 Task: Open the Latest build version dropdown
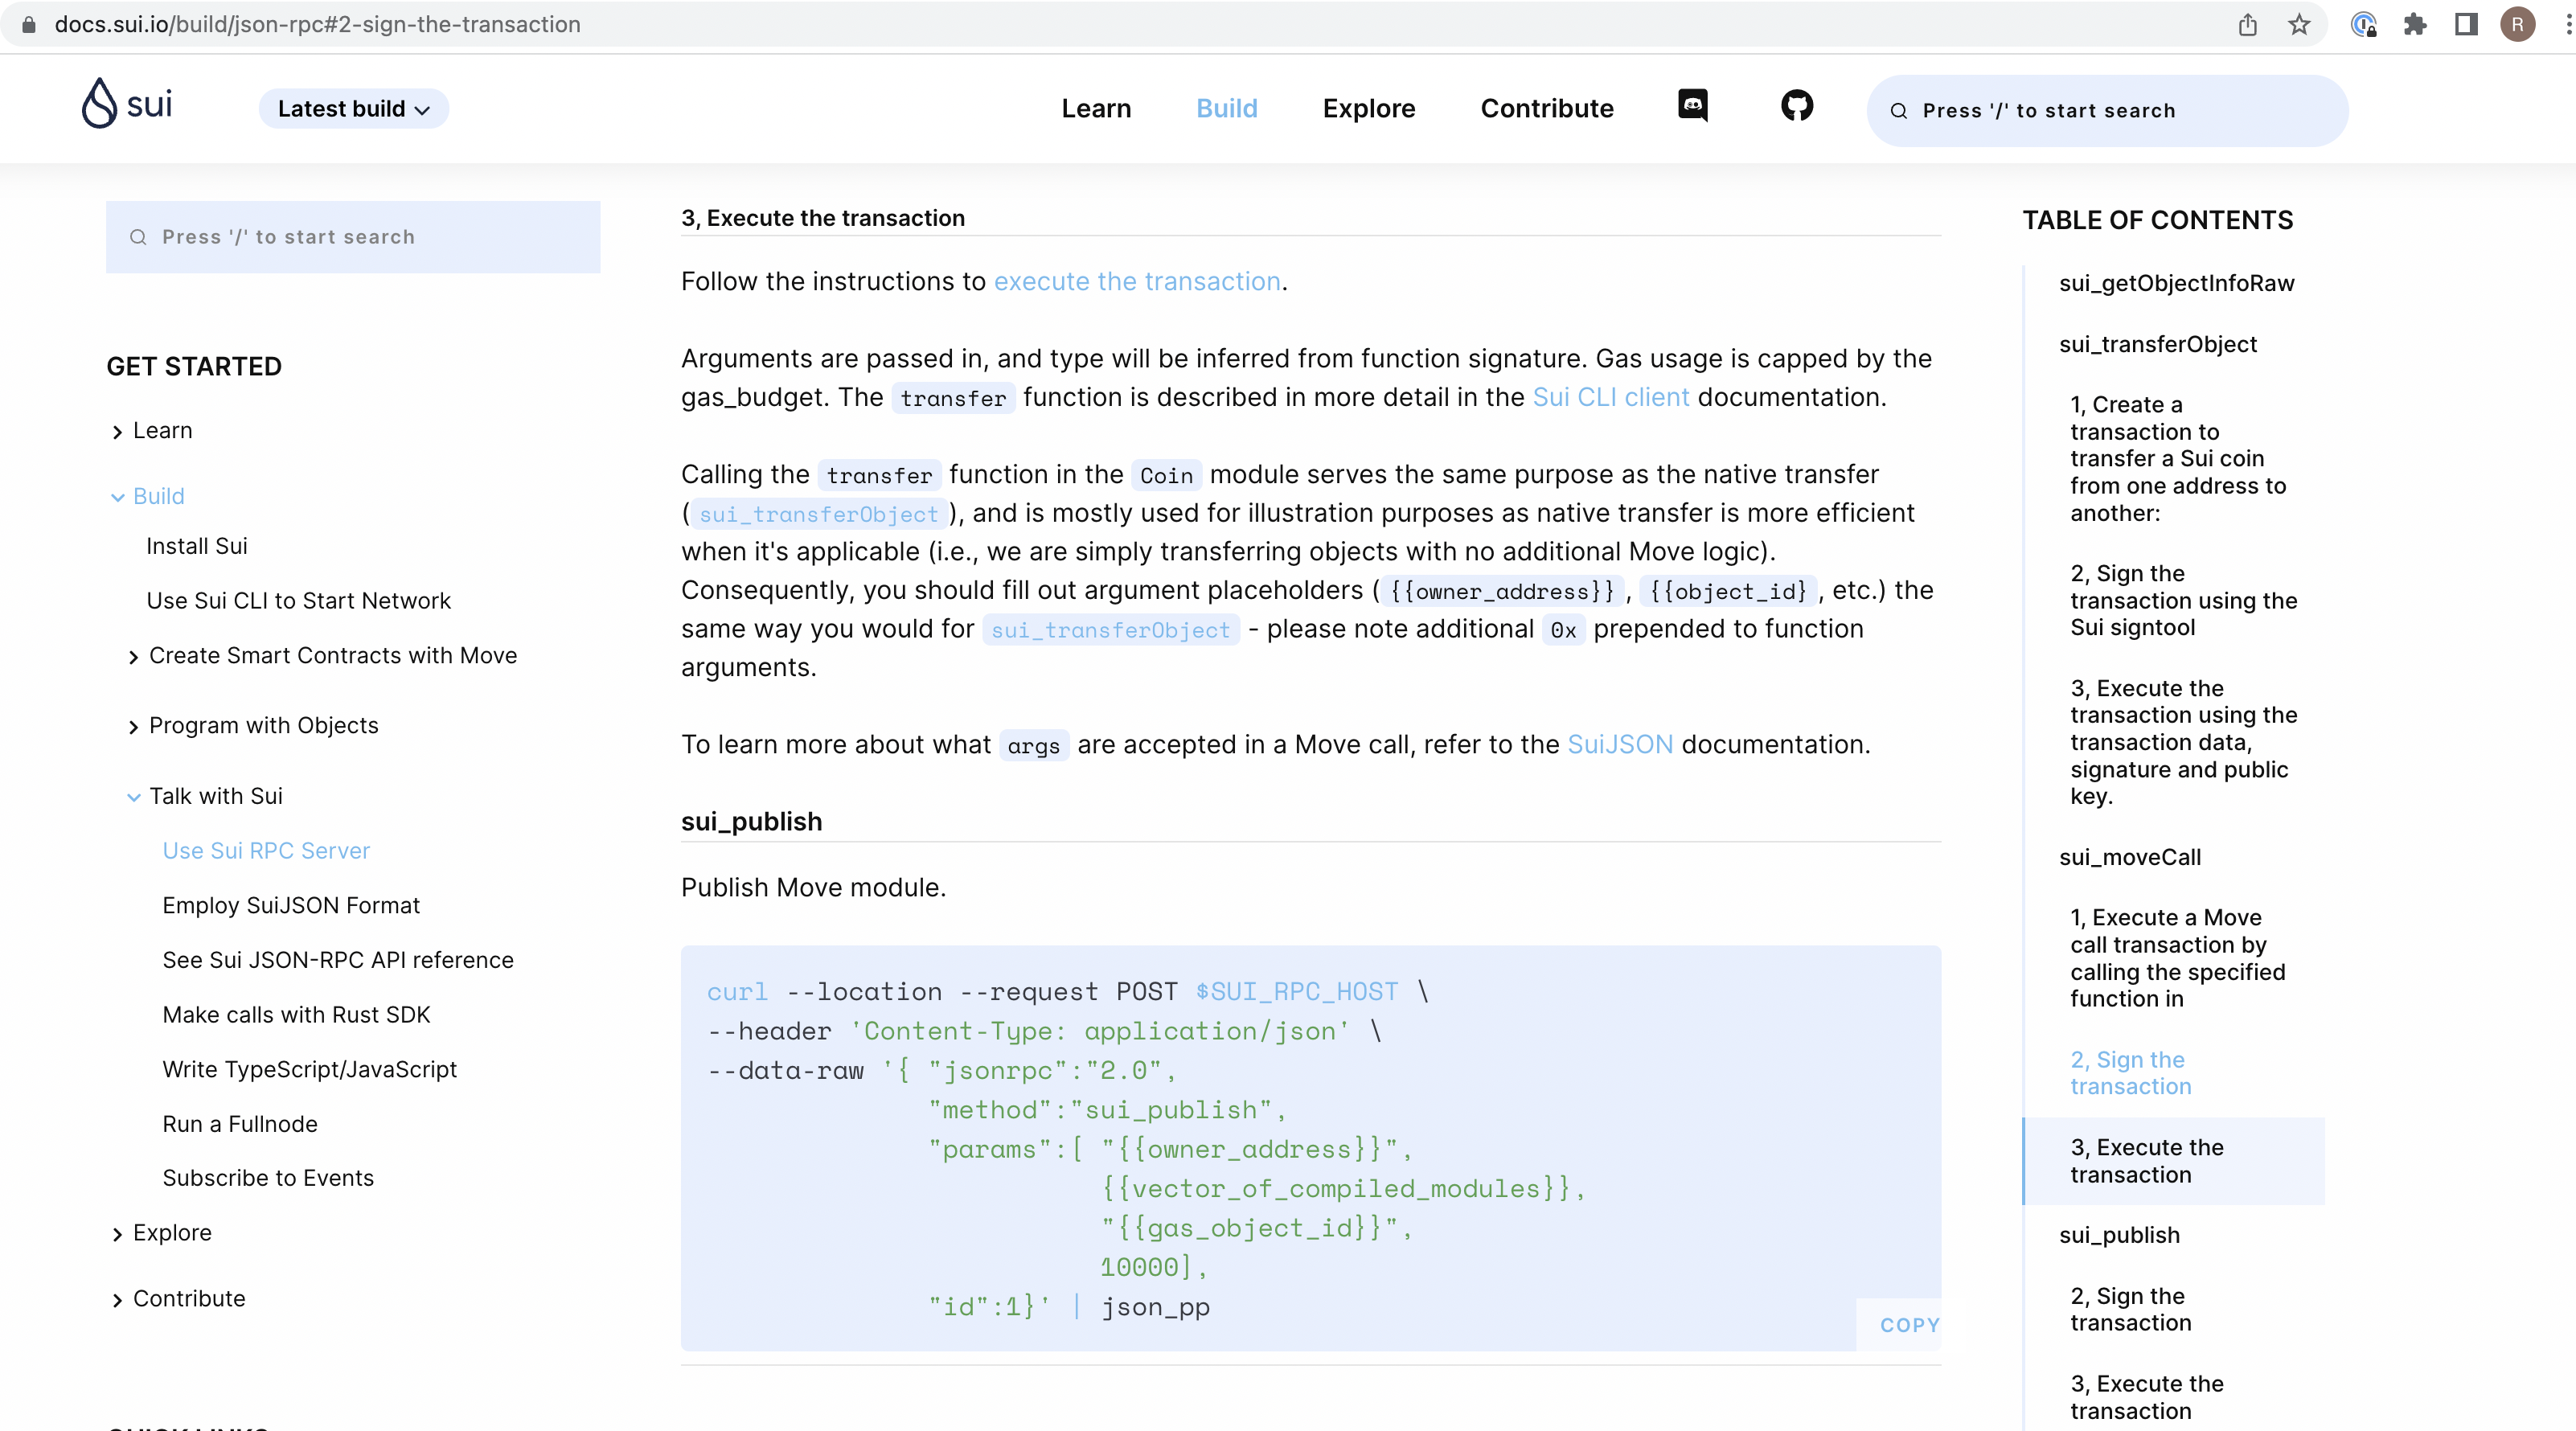coord(353,108)
